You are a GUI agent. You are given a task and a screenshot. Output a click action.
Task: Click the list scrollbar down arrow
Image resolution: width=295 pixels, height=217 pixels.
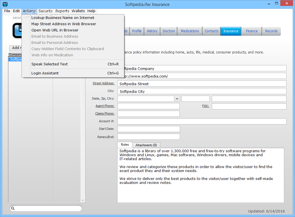[83, 200]
